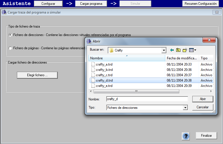Click the right scroll arrow of file list
The image size is (223, 144).
click(211, 91)
